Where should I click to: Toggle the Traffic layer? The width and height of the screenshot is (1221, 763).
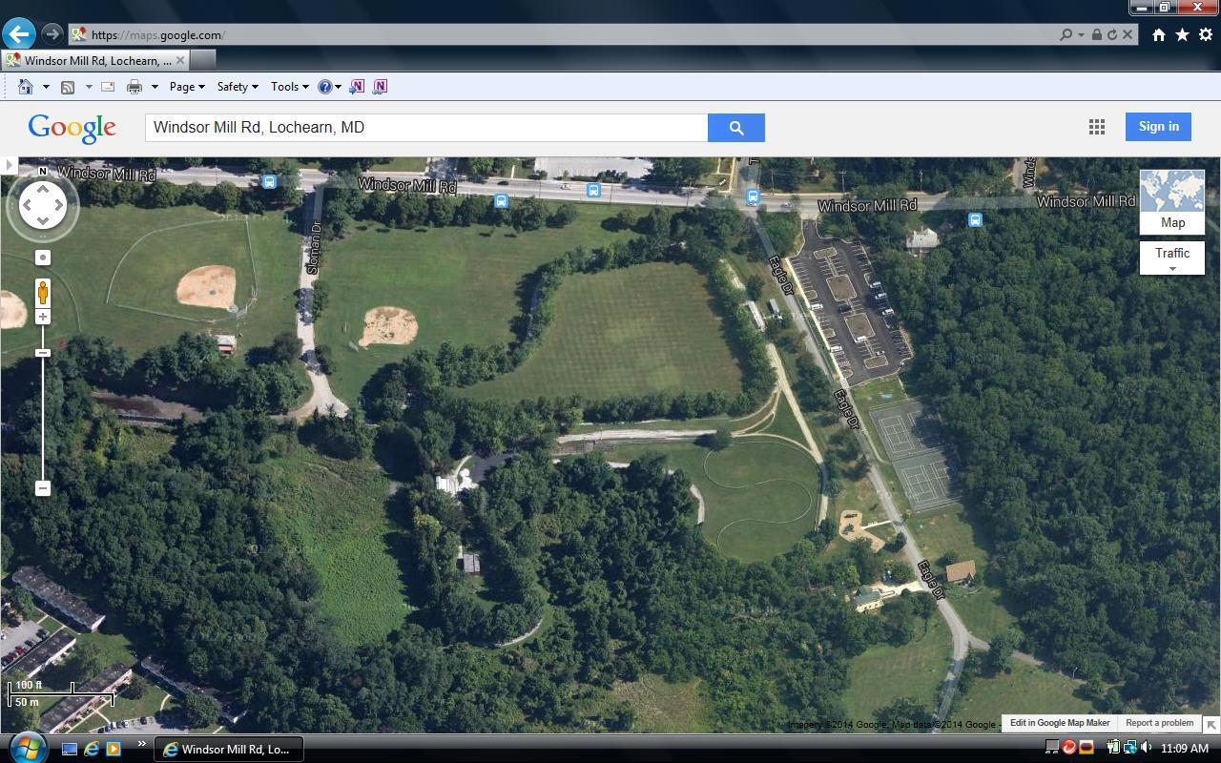coord(1171,255)
